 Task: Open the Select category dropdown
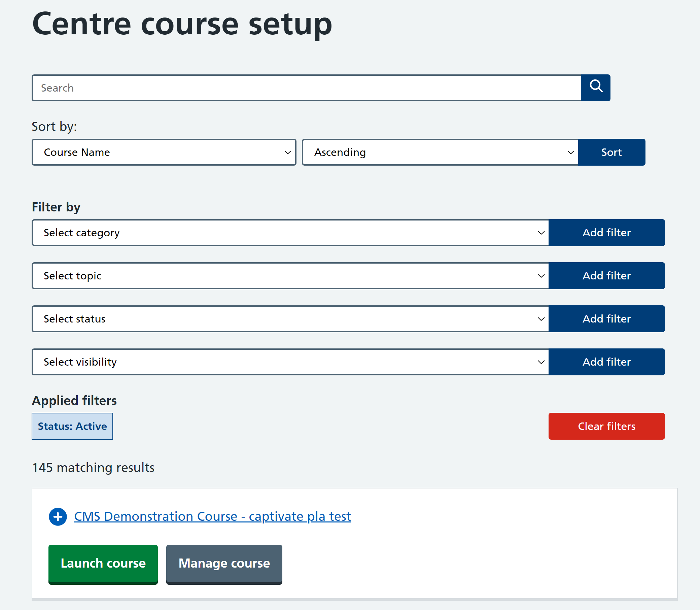(x=290, y=233)
